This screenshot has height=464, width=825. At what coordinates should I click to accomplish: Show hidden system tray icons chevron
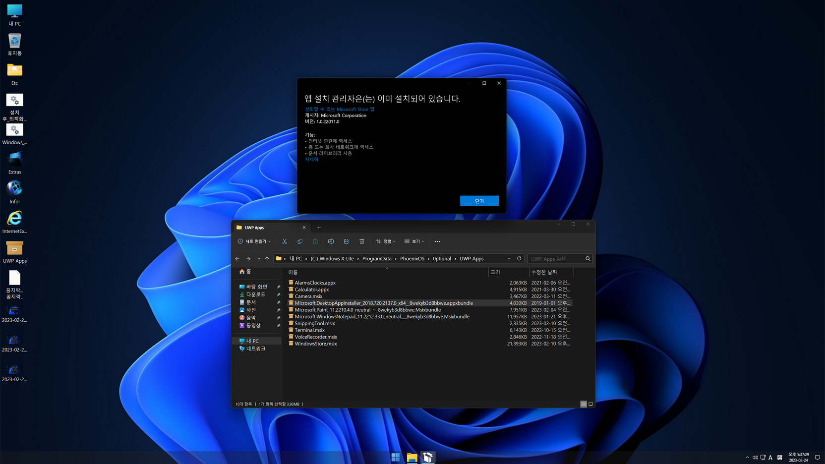(747, 458)
